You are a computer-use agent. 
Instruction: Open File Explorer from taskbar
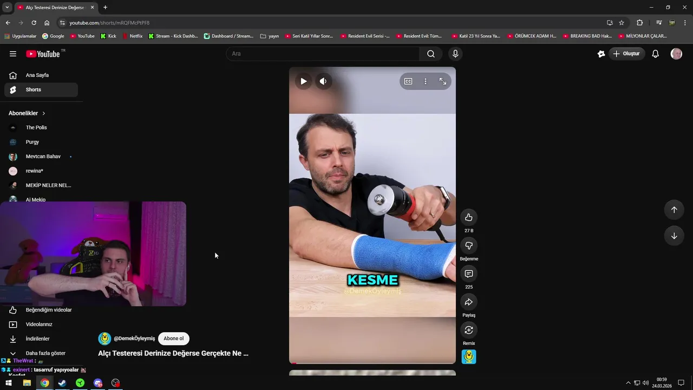27,383
